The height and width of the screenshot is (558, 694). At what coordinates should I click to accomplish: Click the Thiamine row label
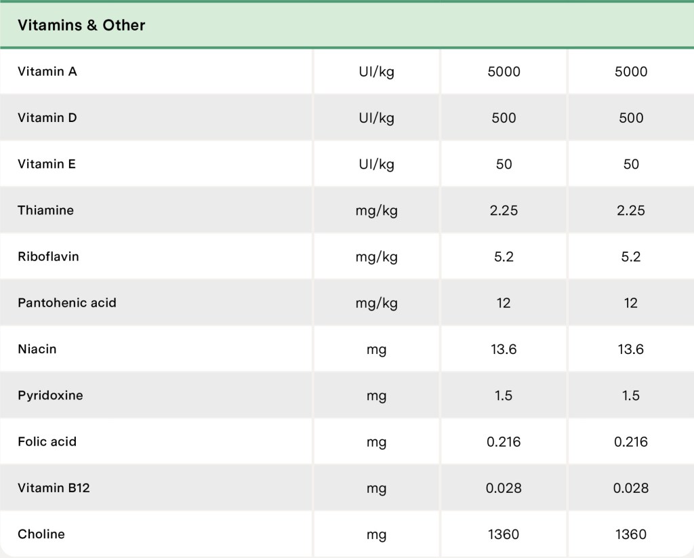tap(45, 210)
